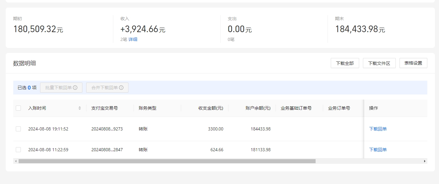
Task: Sort by 入账时间 using the sort arrows
Action: (x=80, y=108)
